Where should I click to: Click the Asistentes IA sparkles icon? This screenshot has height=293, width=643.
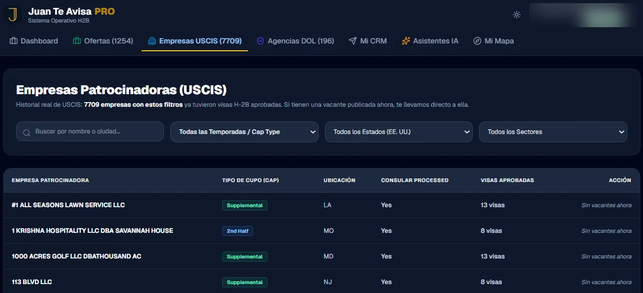(x=406, y=41)
